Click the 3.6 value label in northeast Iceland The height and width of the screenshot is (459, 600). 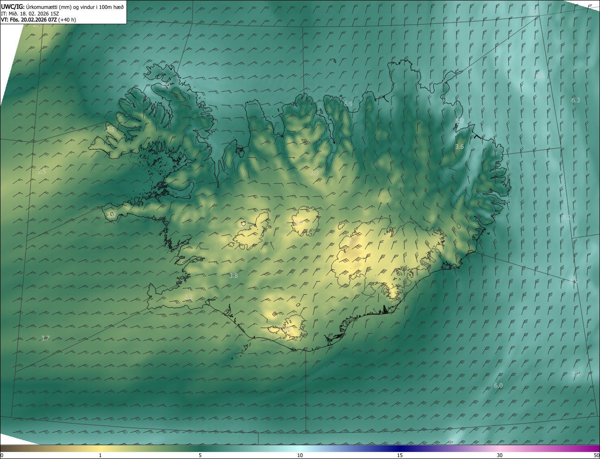(x=459, y=146)
